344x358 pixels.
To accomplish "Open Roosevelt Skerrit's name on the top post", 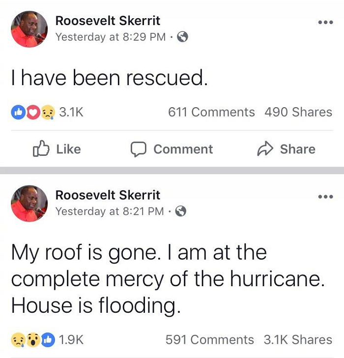I will 108,21.
